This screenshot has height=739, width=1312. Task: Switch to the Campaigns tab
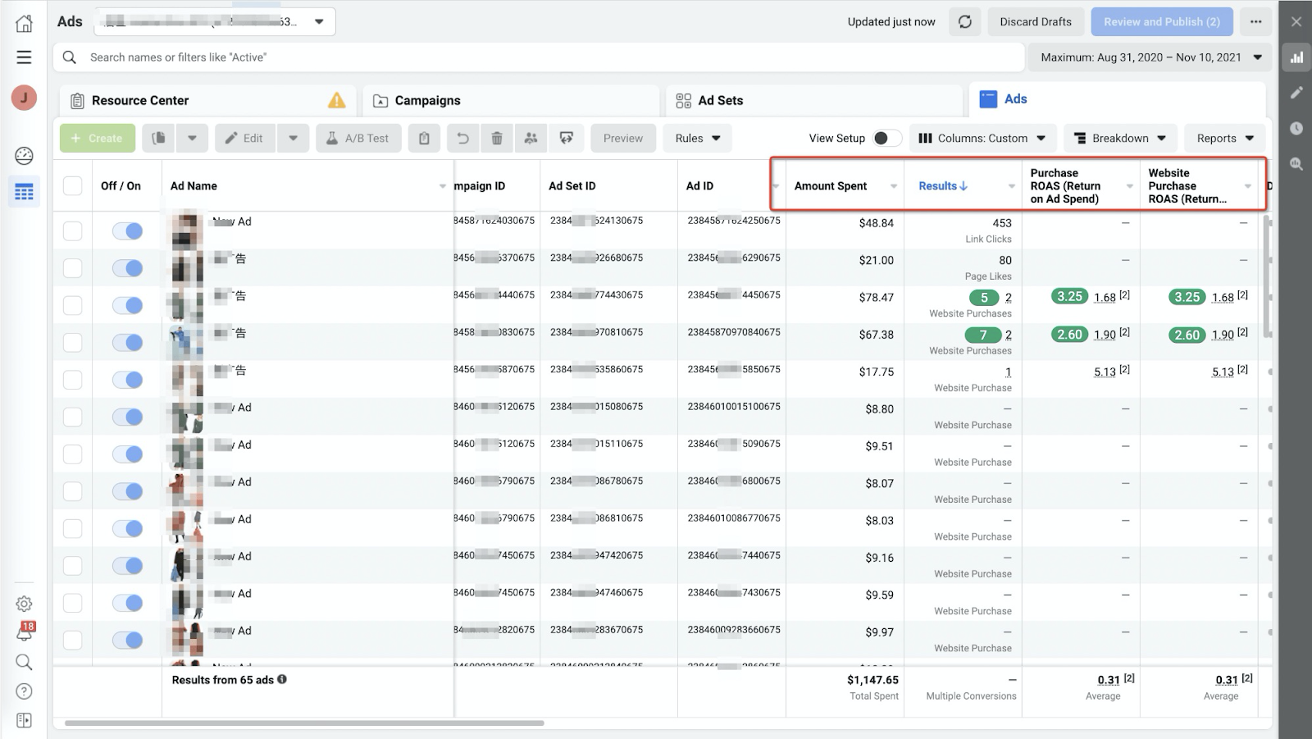[427, 101]
